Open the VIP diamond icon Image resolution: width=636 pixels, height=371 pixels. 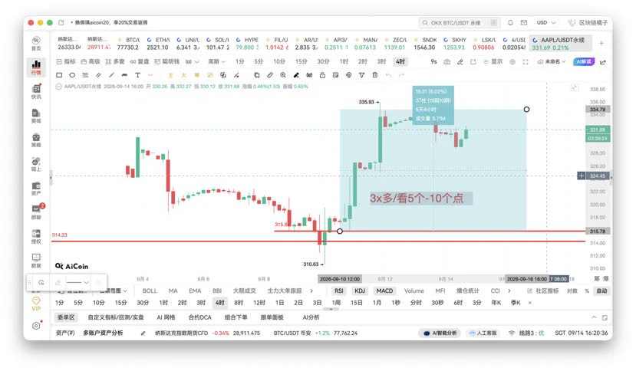point(36,304)
